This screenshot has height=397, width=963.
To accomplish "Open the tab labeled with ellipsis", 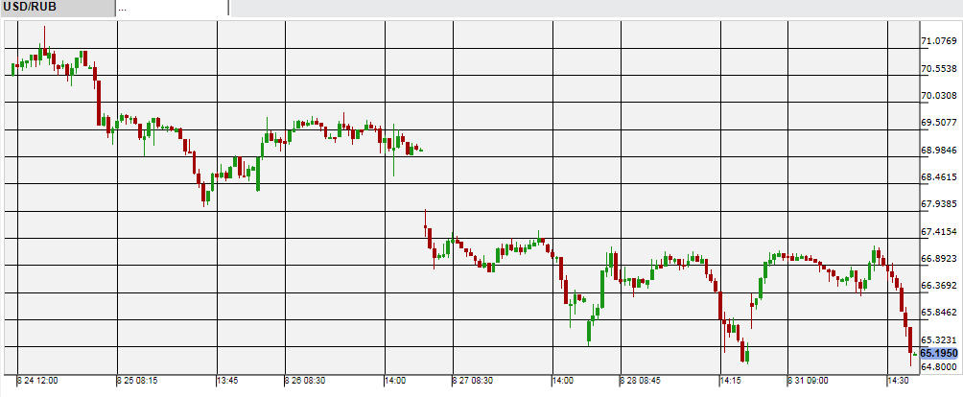I will coord(173,8).
